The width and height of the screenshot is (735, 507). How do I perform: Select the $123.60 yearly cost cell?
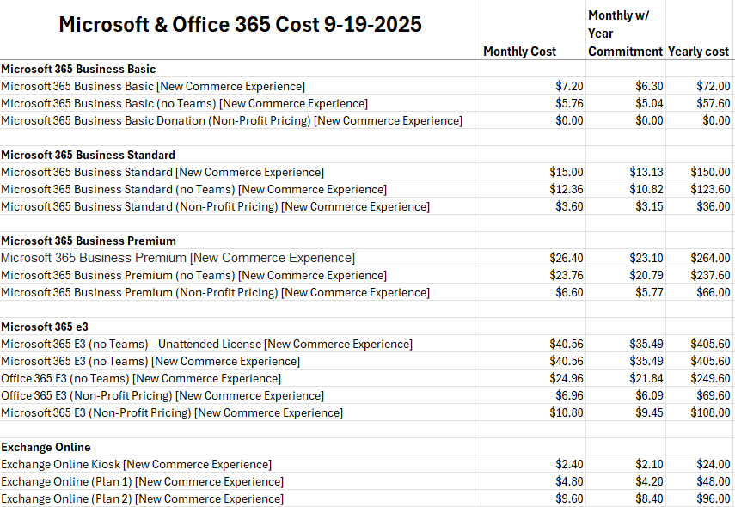[x=710, y=189]
